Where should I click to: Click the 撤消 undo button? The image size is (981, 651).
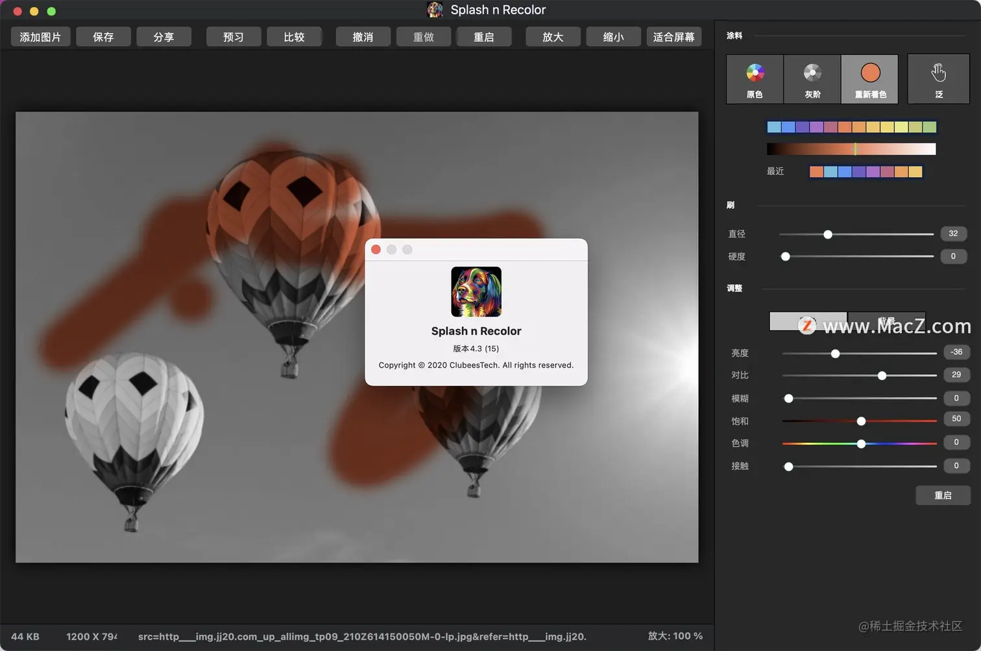(x=363, y=37)
